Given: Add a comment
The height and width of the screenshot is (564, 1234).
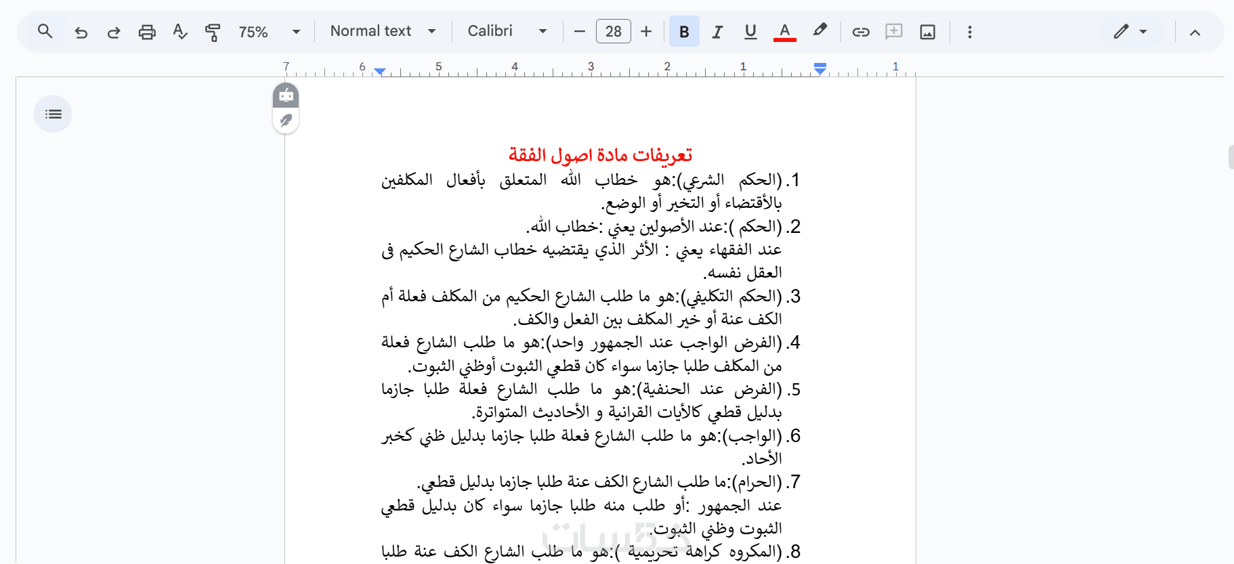Looking at the screenshot, I should pyautogui.click(x=894, y=32).
